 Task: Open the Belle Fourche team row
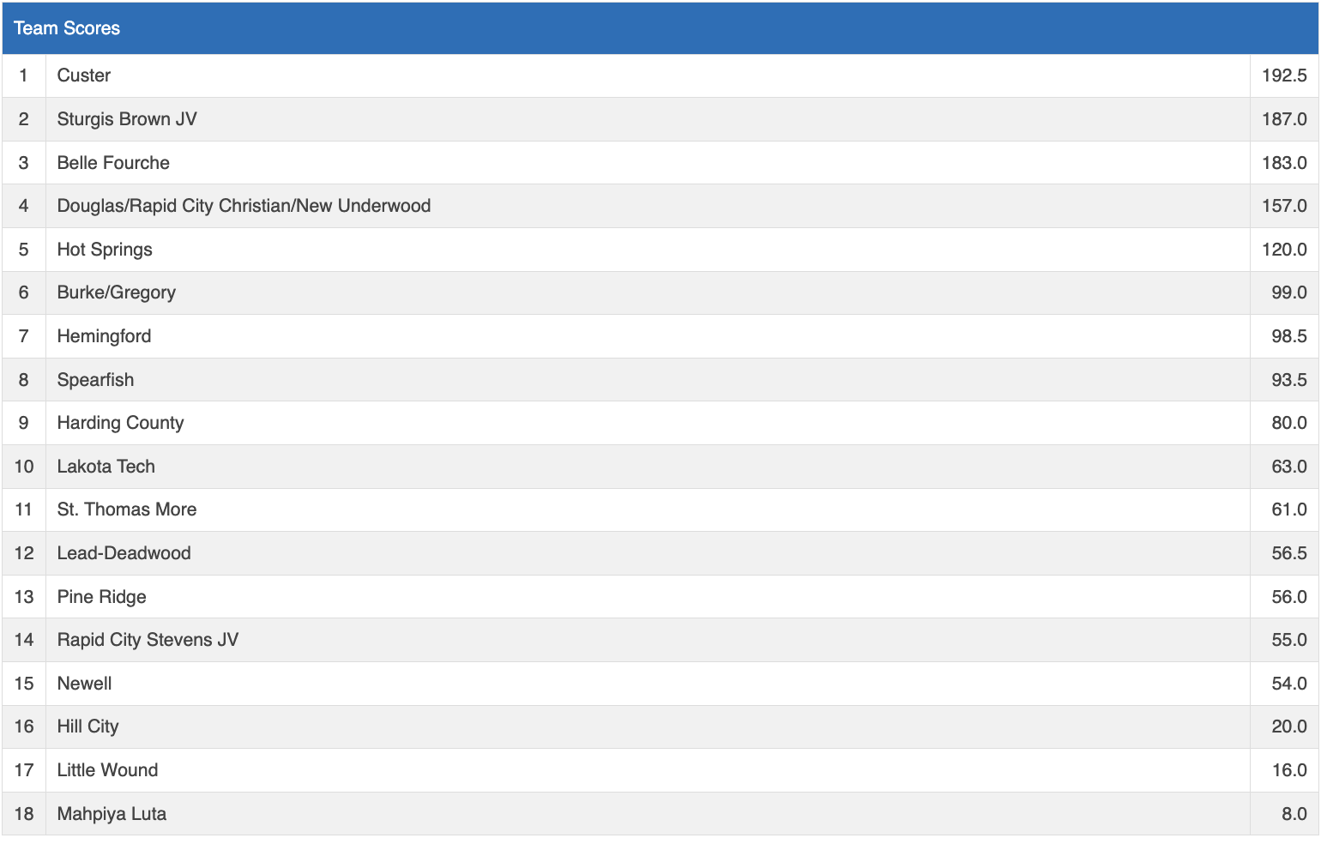point(113,163)
